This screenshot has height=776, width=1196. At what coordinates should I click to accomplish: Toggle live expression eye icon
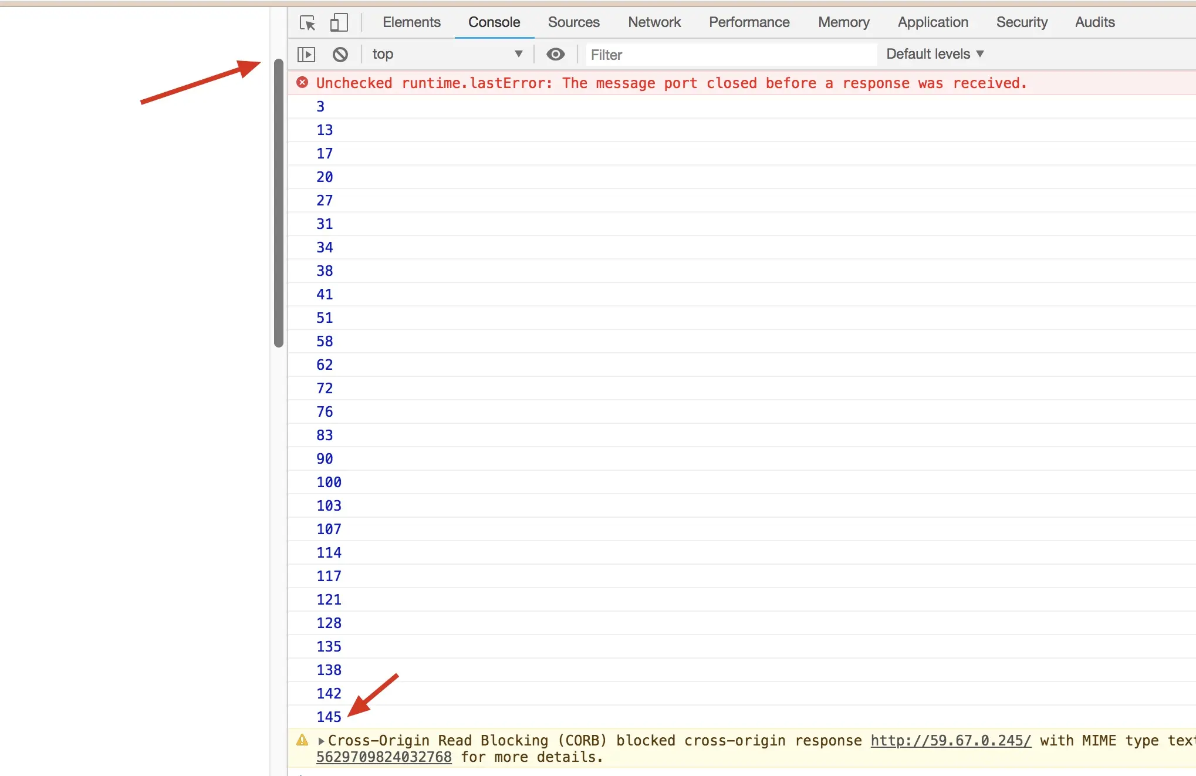(555, 55)
